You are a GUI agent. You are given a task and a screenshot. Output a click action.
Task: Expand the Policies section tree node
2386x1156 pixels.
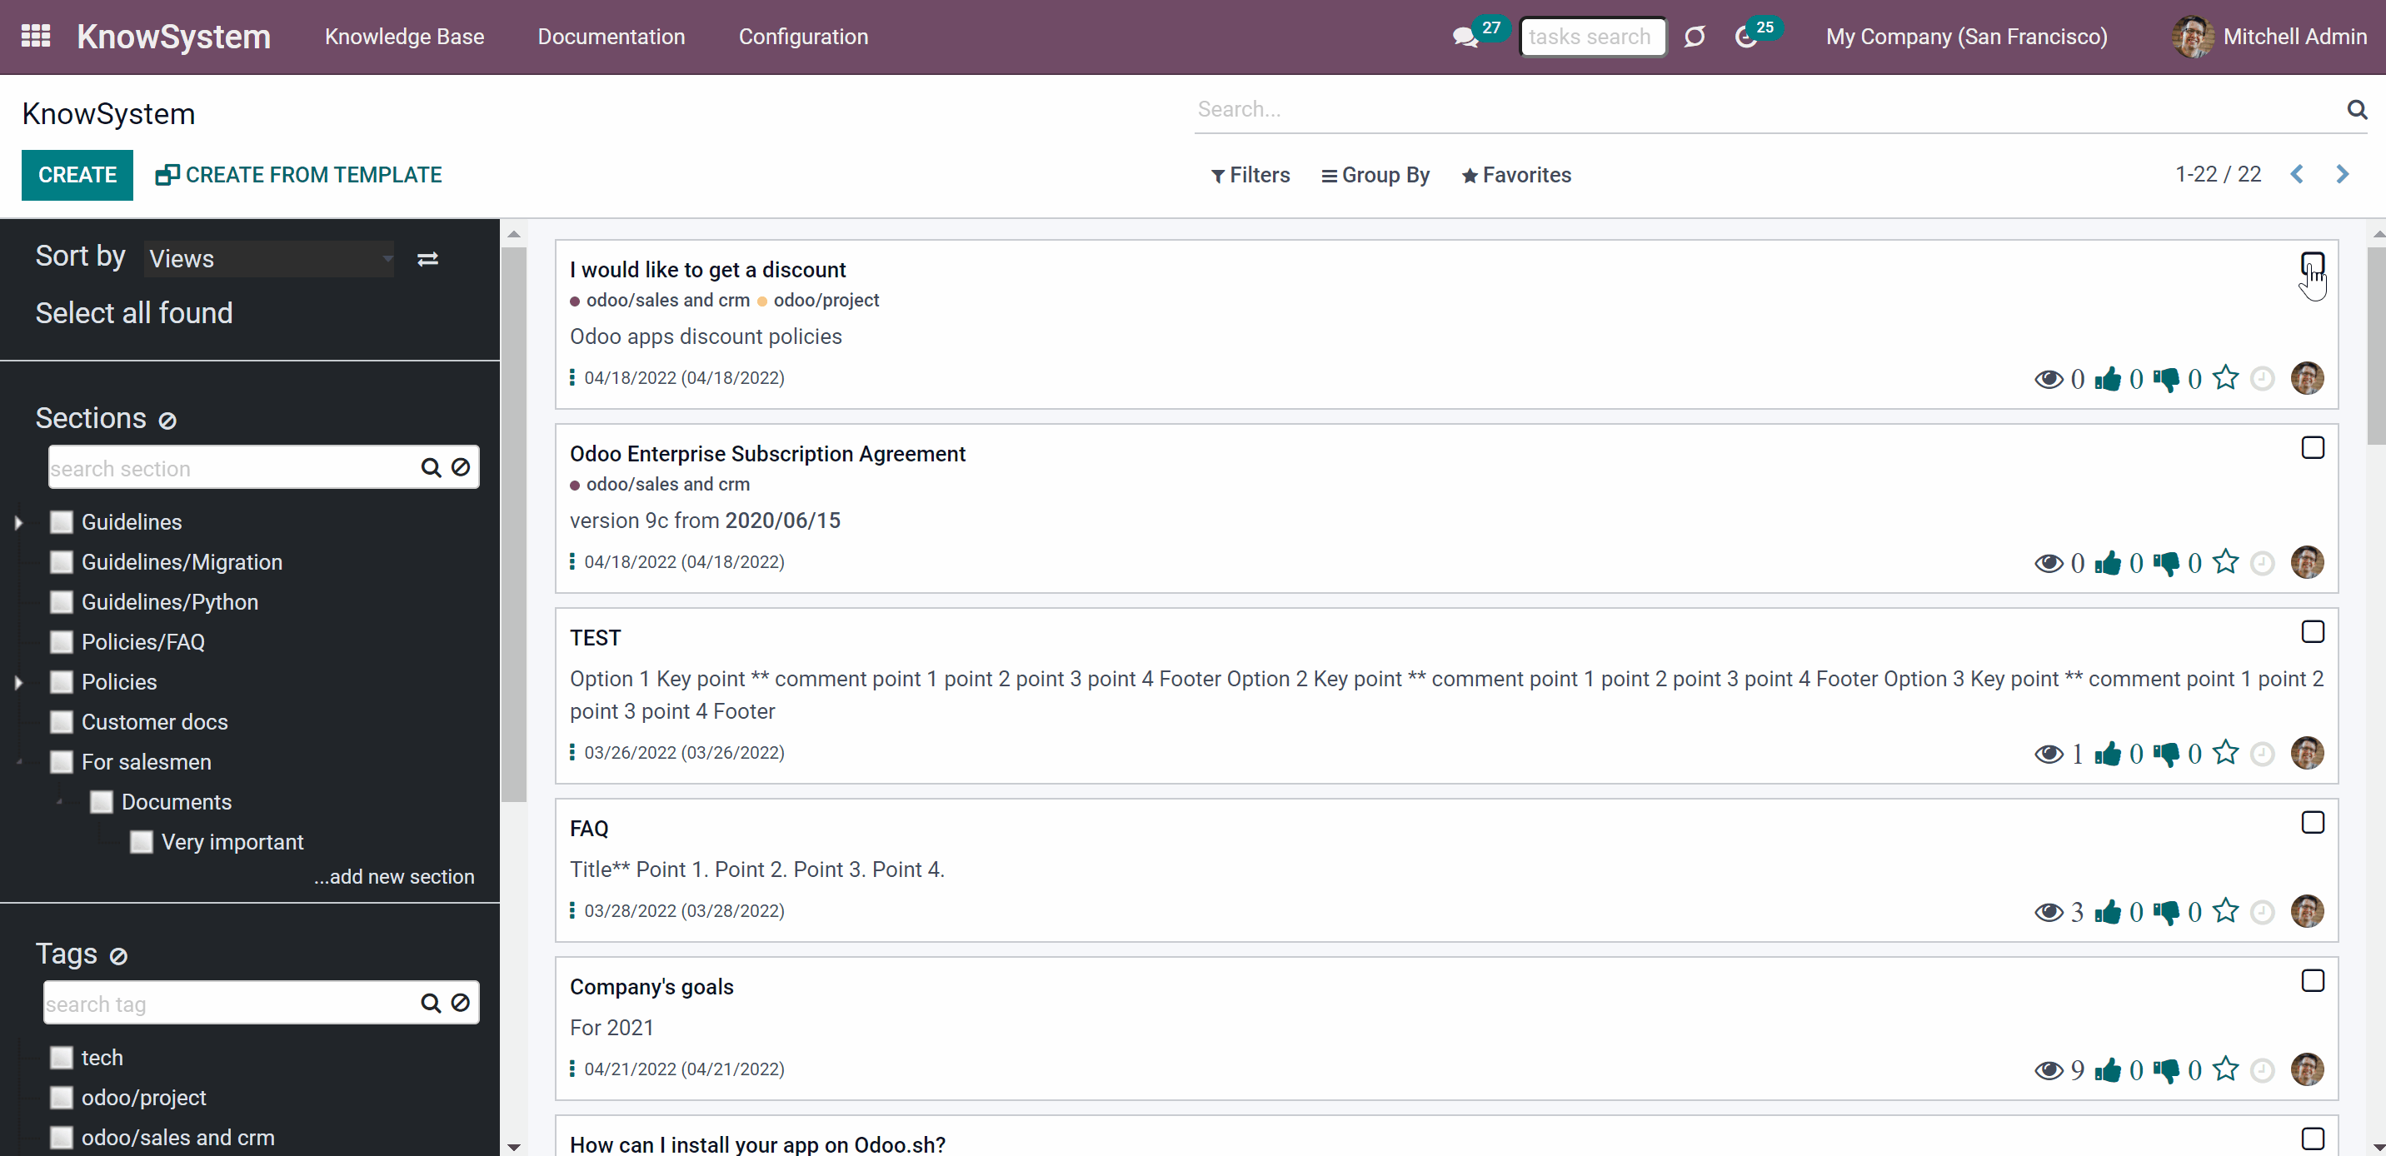[x=18, y=683]
